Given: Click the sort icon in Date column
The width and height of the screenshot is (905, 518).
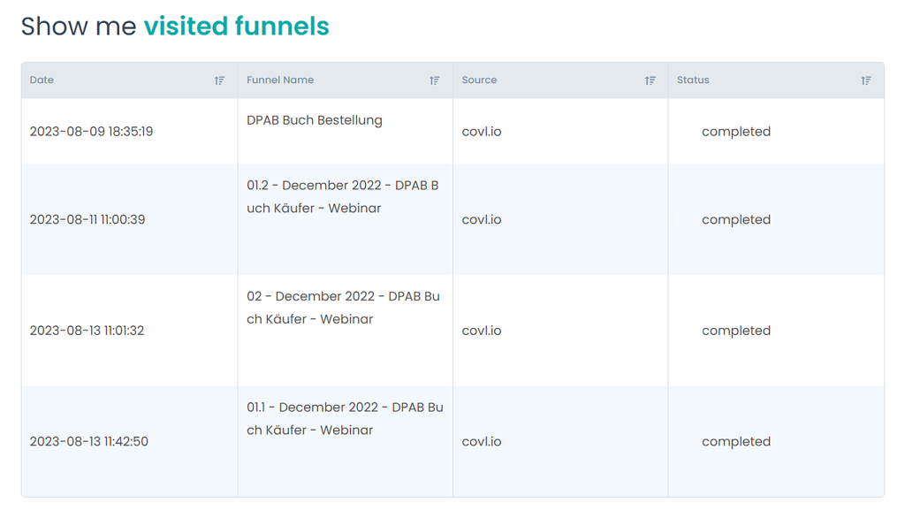Looking at the screenshot, I should [x=220, y=80].
